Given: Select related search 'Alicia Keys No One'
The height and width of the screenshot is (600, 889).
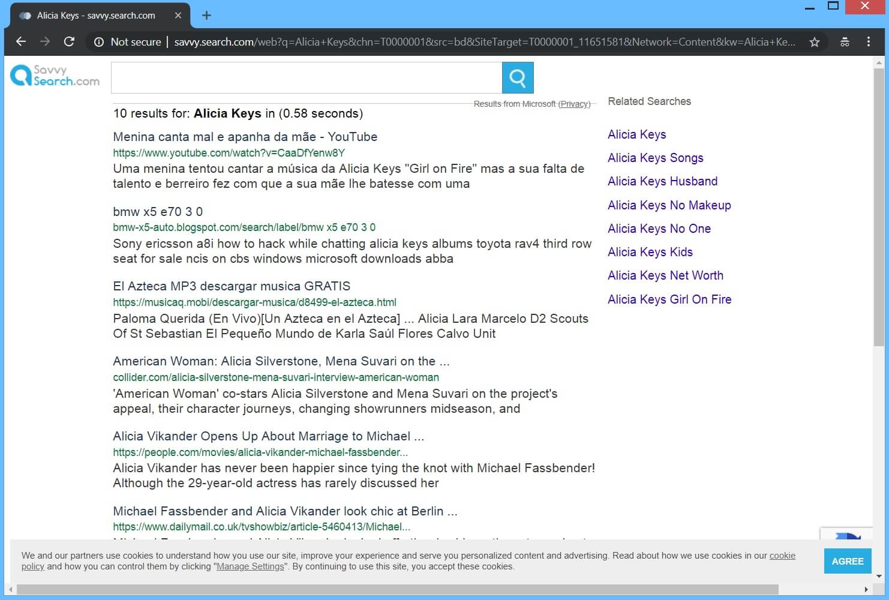Looking at the screenshot, I should click(x=659, y=229).
